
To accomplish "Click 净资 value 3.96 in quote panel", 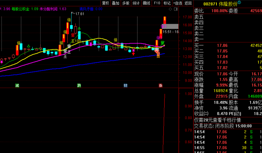I will pos(223,108).
